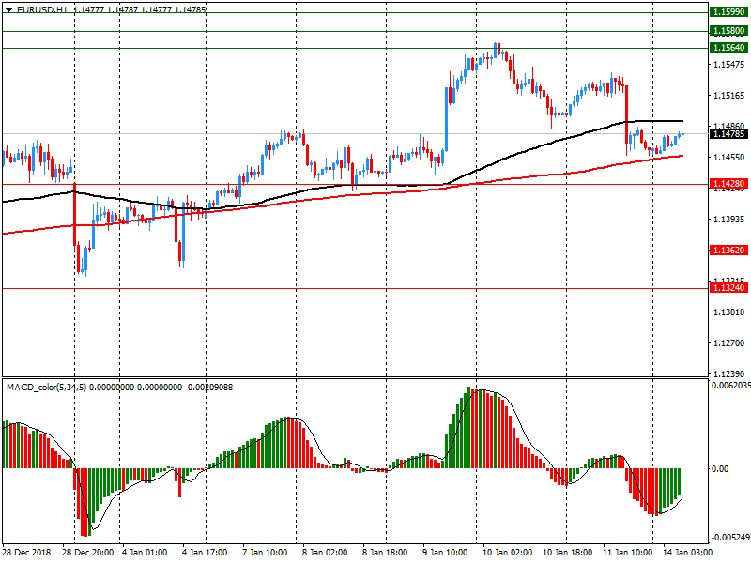Click the MACD_color(5,34,5) indicator label
This screenshot has height=563, width=751.
[x=46, y=387]
